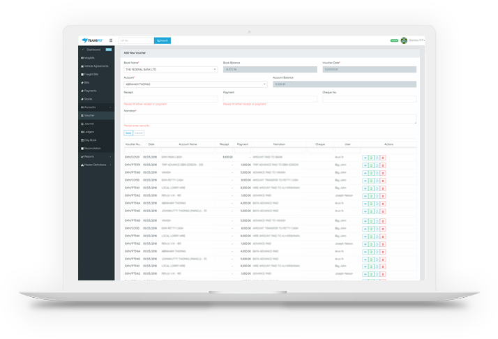Open the Account dropdown showing Abraham Thomas
Screen dimensions: 498x339
coord(195,84)
